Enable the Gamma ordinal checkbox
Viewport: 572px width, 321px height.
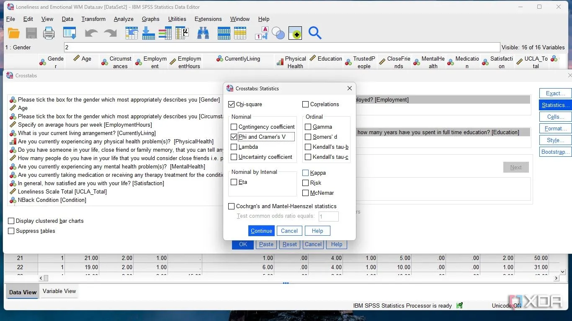(308, 127)
